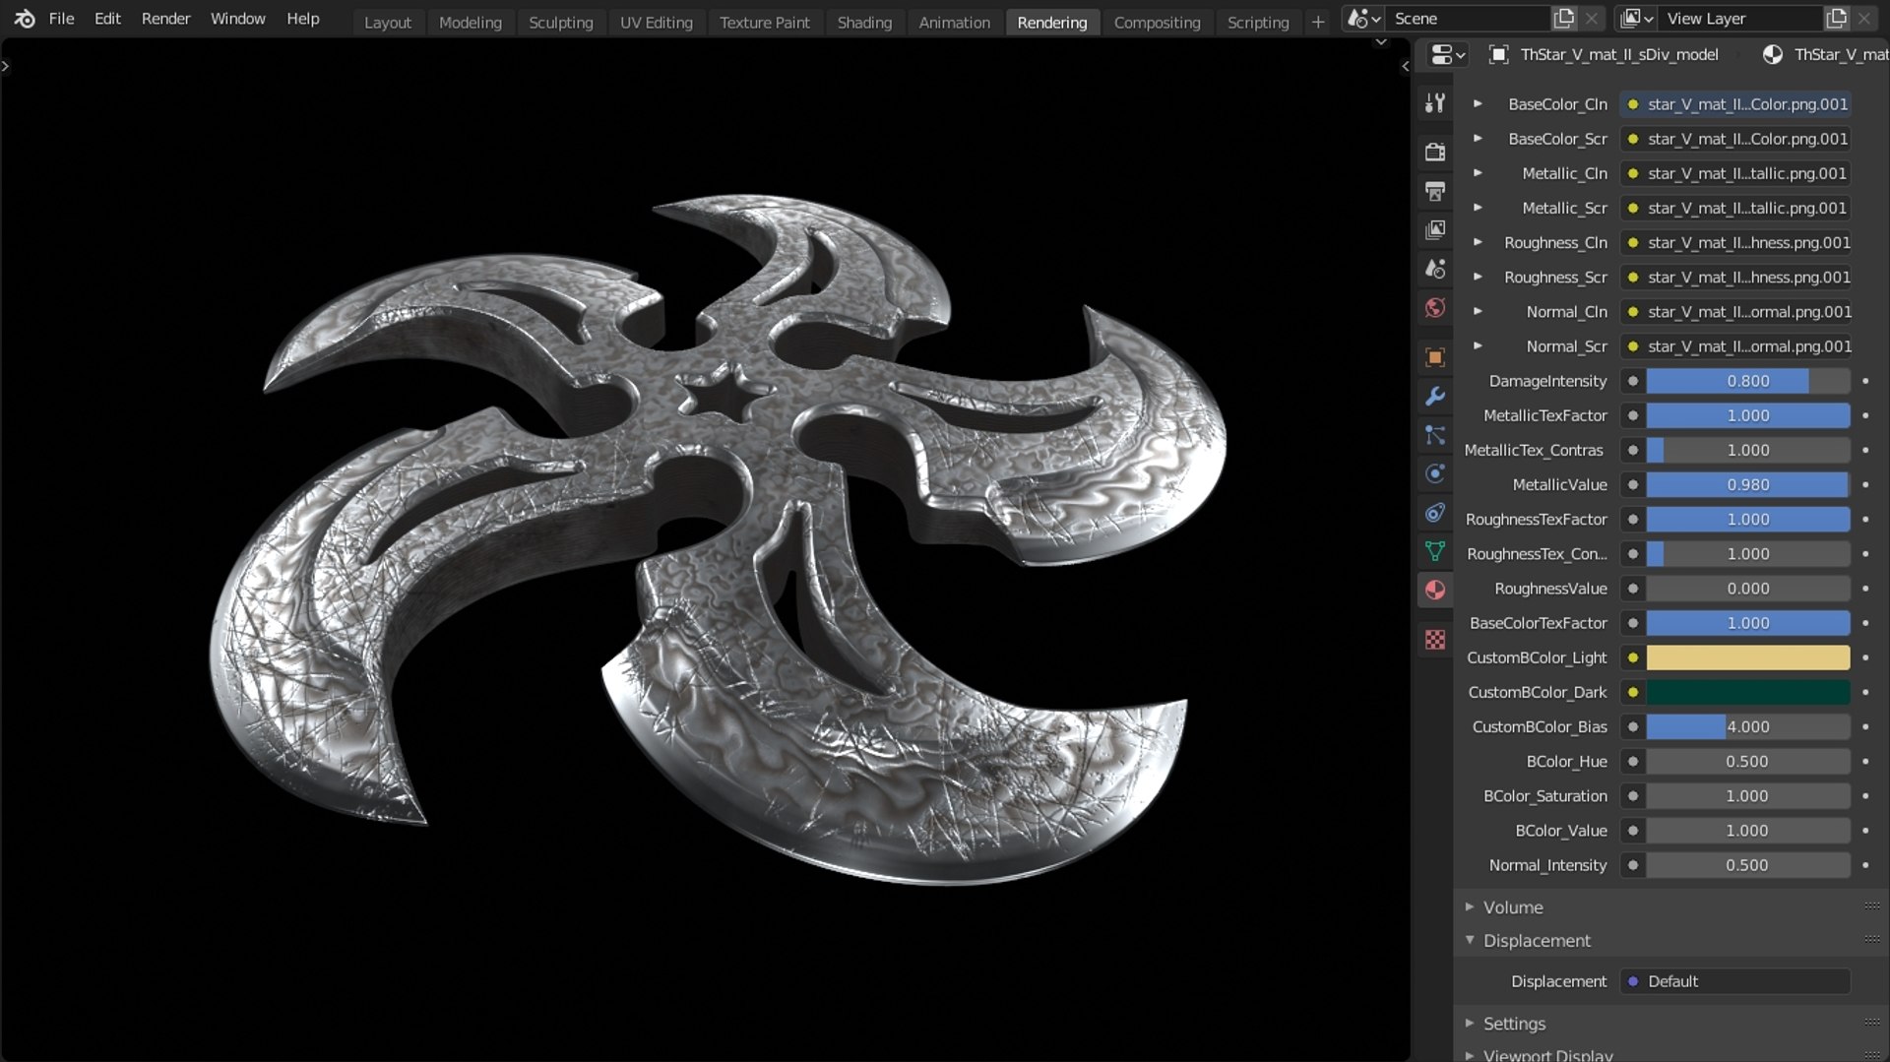Image resolution: width=1890 pixels, height=1062 pixels.
Task: Open the View Layer browse button
Action: click(1637, 19)
